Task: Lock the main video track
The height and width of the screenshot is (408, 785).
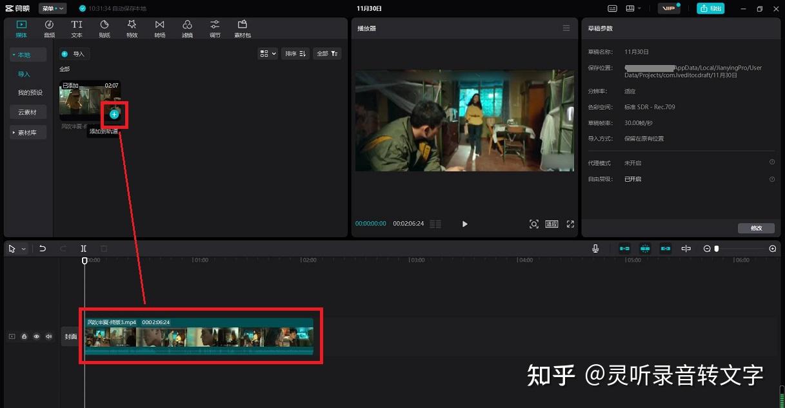Action: pos(24,336)
